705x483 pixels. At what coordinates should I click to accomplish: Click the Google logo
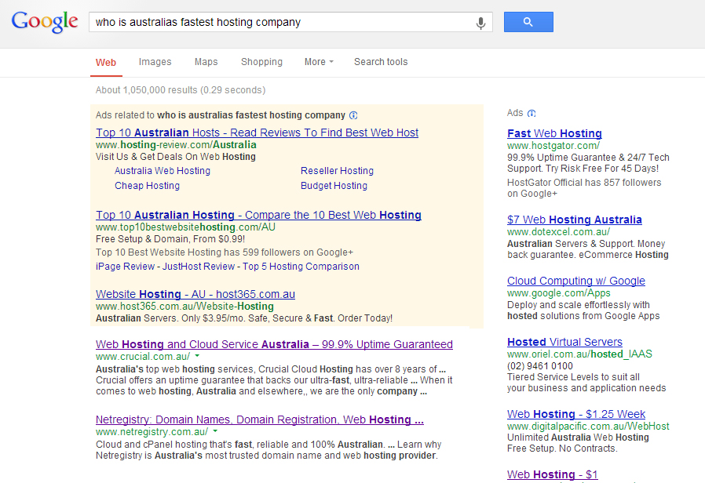point(45,22)
